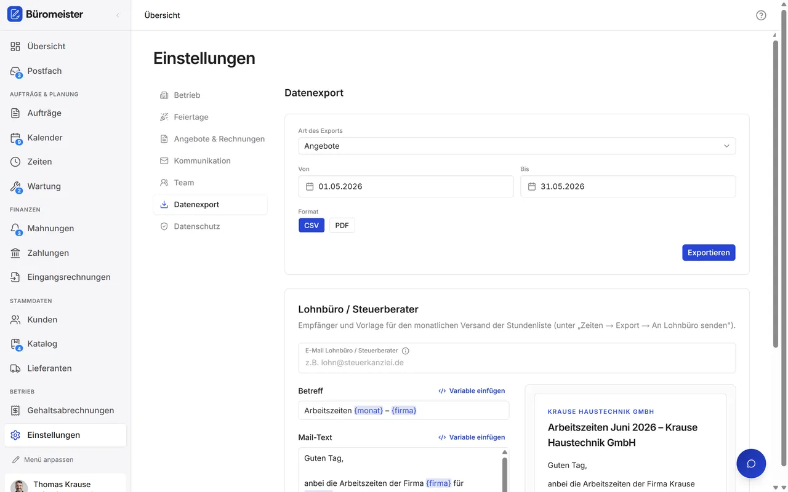Open the Team settings section

[210, 183]
